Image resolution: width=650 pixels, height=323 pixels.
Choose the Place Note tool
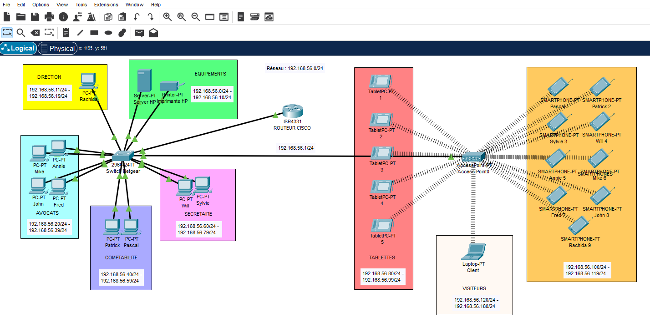pos(66,33)
